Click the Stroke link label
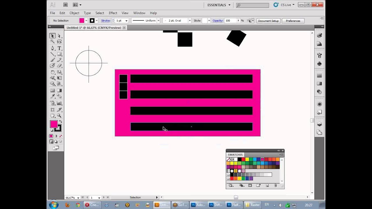 click(106, 21)
